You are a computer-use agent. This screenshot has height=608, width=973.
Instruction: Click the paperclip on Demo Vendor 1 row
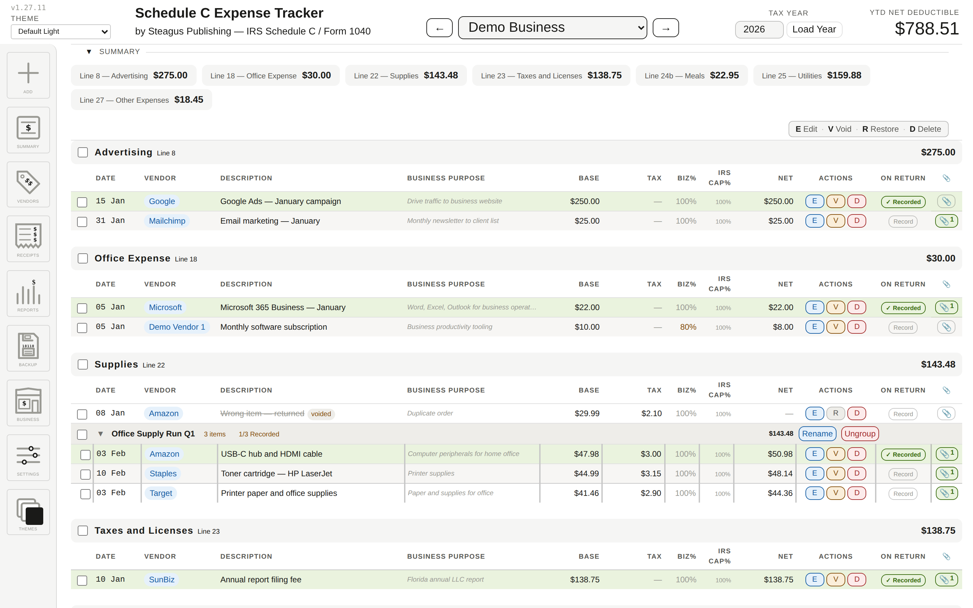click(x=946, y=327)
